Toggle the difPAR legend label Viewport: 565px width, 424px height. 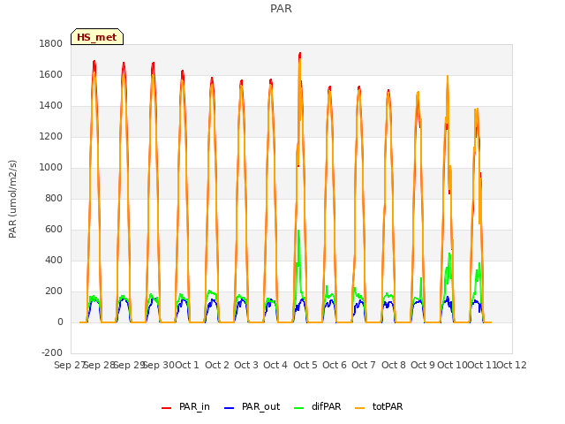[326, 406]
